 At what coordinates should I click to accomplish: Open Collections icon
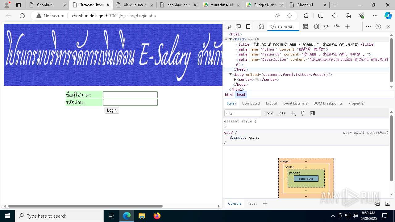(348, 16)
